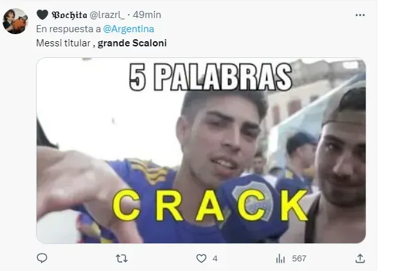Like the tweet with the heart icon
The height and width of the screenshot is (271, 394).
(x=201, y=258)
